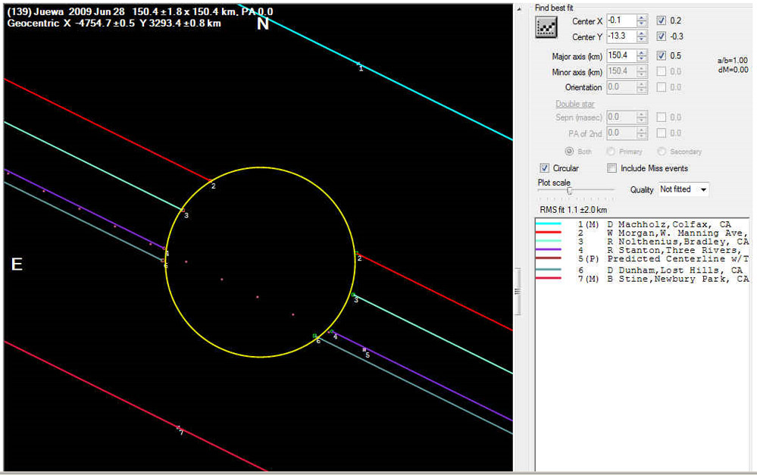Select the Secondary radio button
The height and width of the screenshot is (475, 757).
pos(662,152)
